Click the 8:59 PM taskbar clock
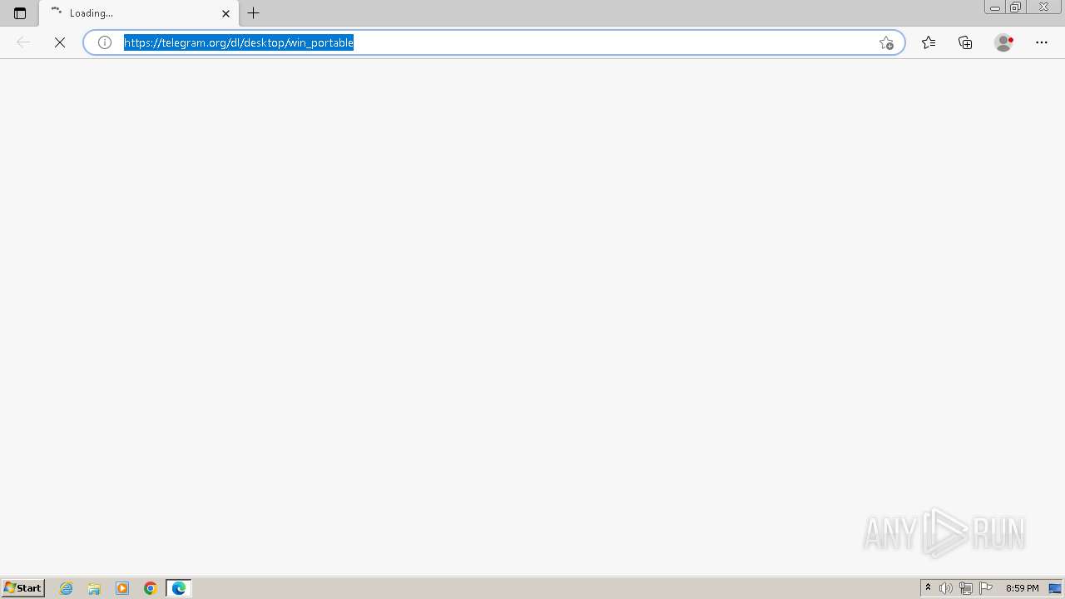 pos(1022,588)
